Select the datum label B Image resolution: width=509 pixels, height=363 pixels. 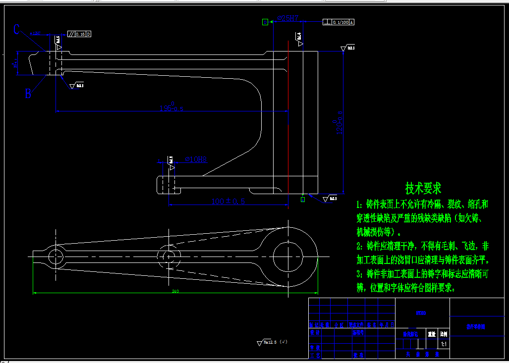28,92
